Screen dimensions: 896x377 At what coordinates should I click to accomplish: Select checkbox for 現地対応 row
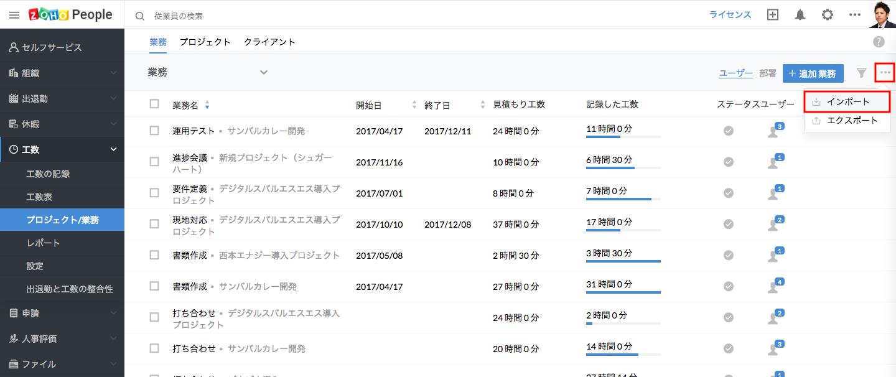[154, 224]
